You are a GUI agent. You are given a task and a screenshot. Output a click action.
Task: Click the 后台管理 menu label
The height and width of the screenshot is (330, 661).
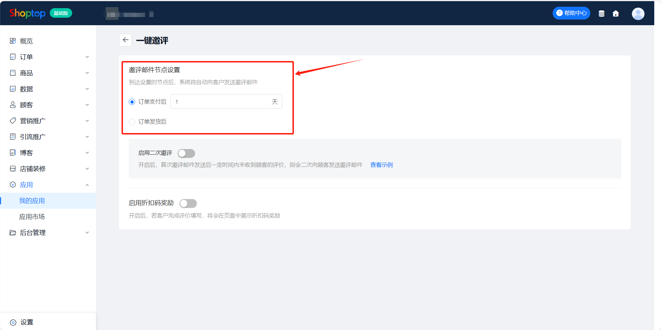click(x=33, y=232)
